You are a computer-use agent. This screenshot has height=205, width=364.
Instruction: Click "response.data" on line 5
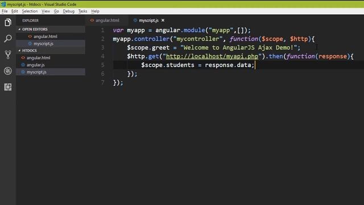click(x=228, y=65)
